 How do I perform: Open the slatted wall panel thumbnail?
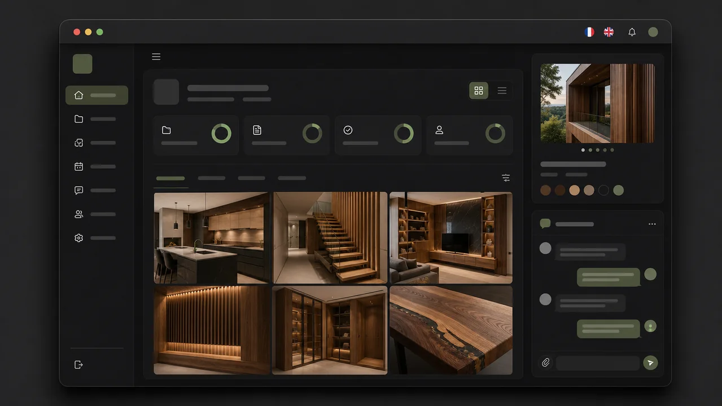click(x=212, y=330)
